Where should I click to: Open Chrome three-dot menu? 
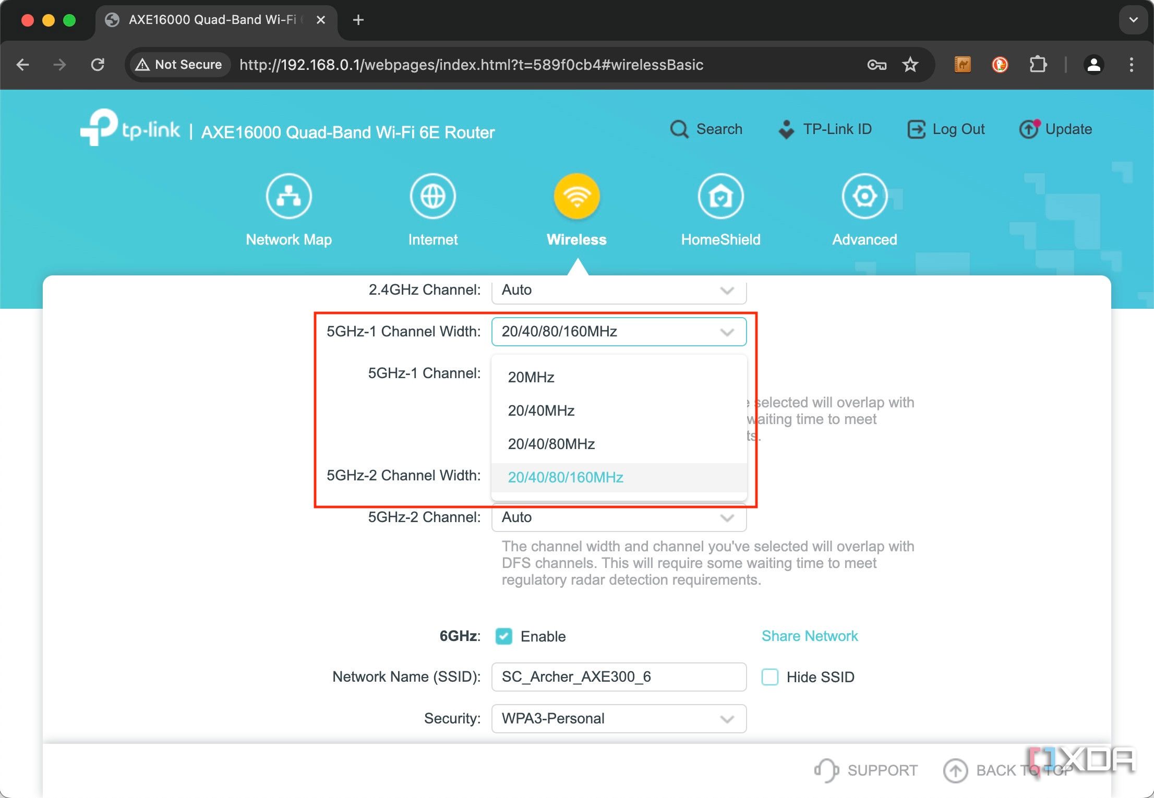(x=1131, y=65)
